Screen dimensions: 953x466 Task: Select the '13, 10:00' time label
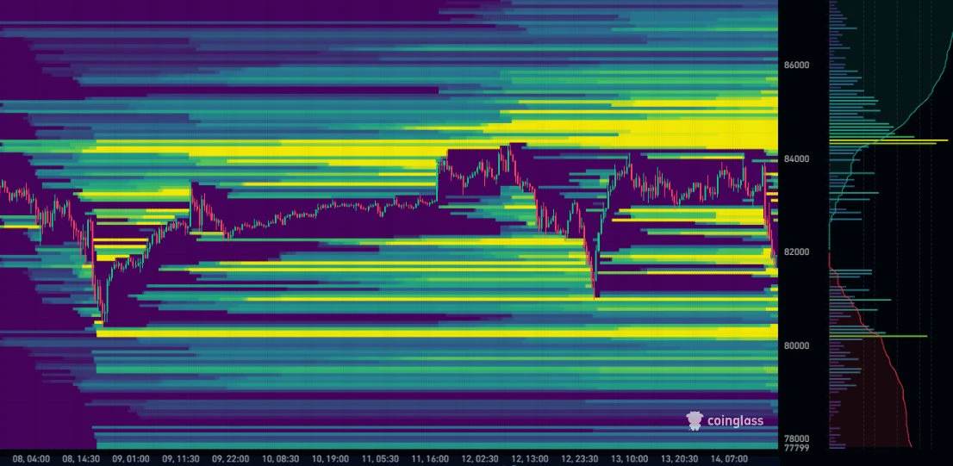point(629,459)
